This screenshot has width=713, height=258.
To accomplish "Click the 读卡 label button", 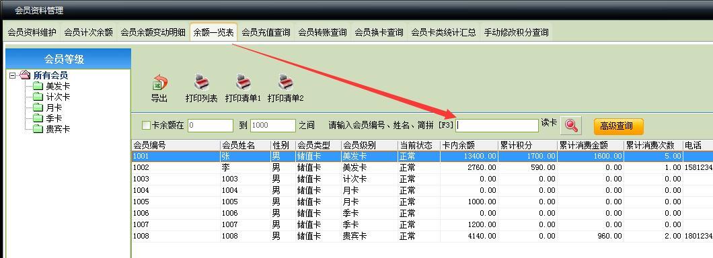I will (x=549, y=123).
